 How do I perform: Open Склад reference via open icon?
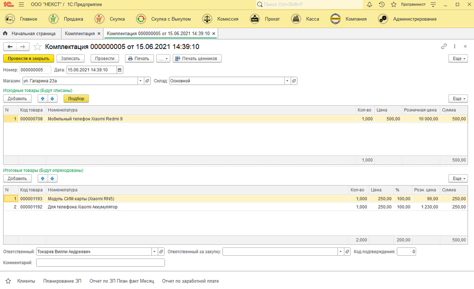(294, 80)
